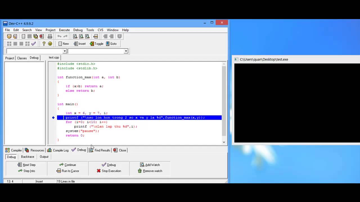This screenshot has width=360, height=202.
Task: Click the second shield-shaped icon beside the first one
Action: (15, 36)
